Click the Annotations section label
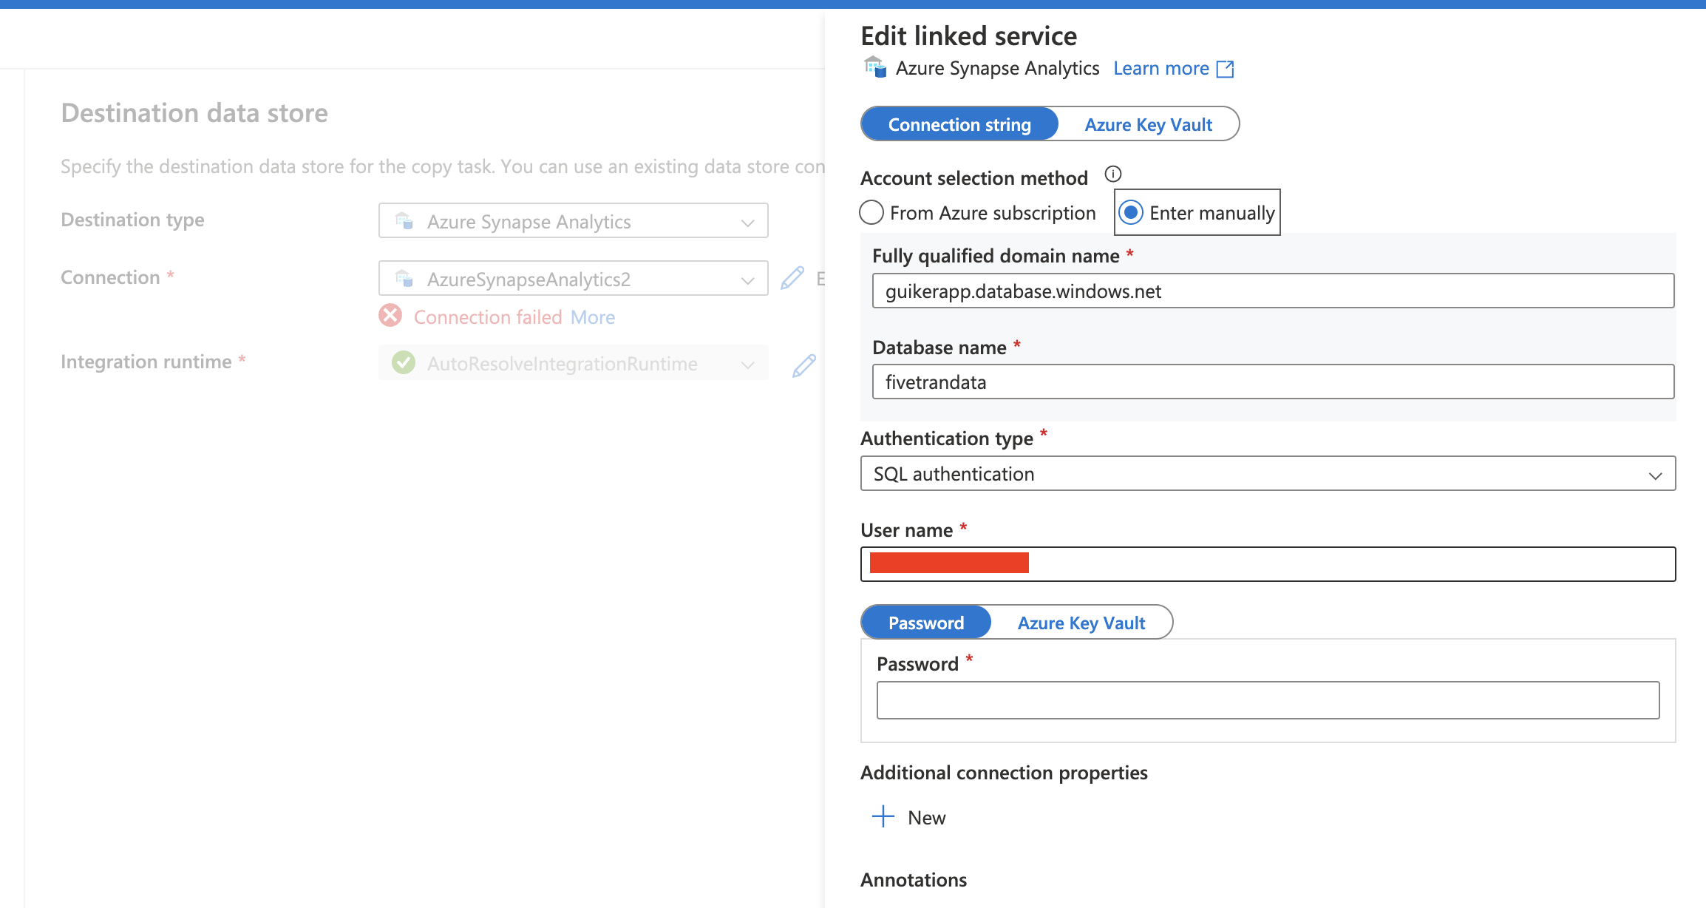The image size is (1706, 908). [x=914, y=880]
